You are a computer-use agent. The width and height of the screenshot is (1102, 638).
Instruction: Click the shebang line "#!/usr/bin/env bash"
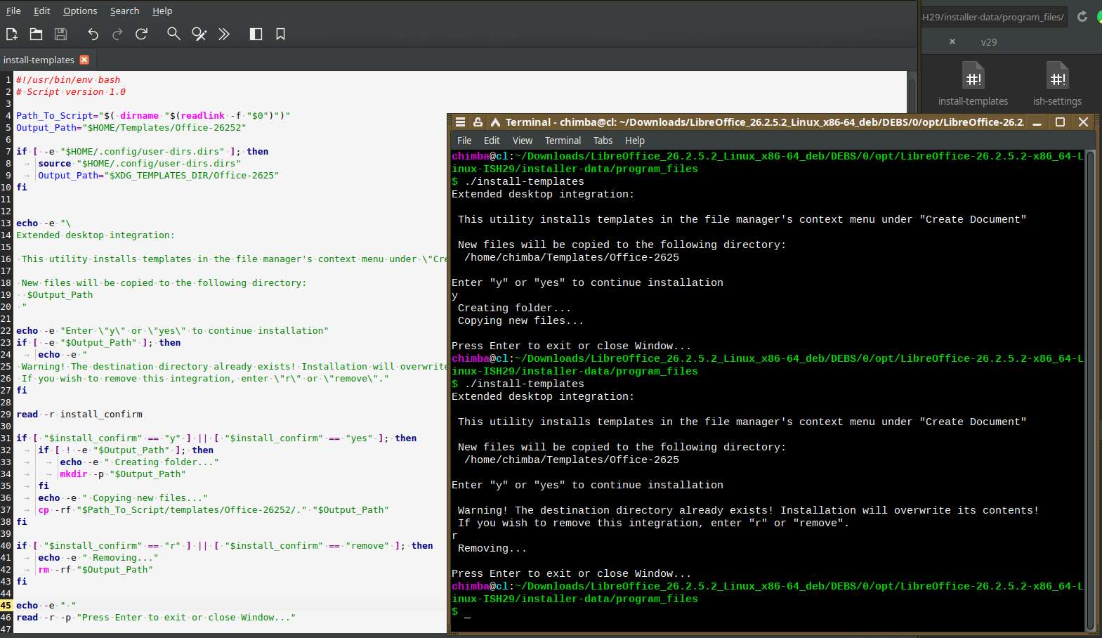point(68,80)
